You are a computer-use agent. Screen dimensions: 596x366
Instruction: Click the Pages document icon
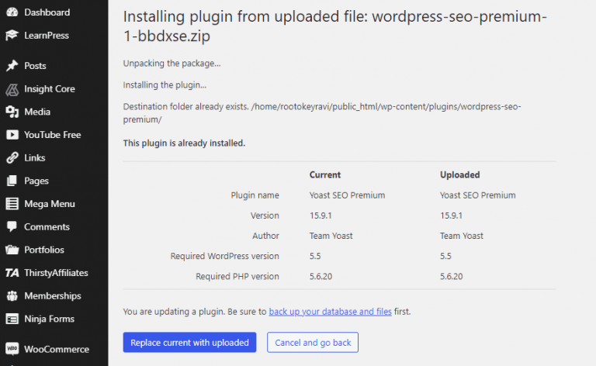click(x=12, y=181)
